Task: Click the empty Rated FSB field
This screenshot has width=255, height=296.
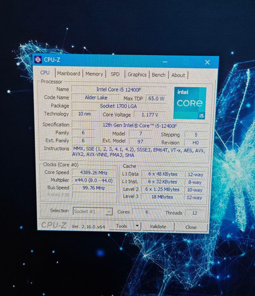Action: point(94,195)
